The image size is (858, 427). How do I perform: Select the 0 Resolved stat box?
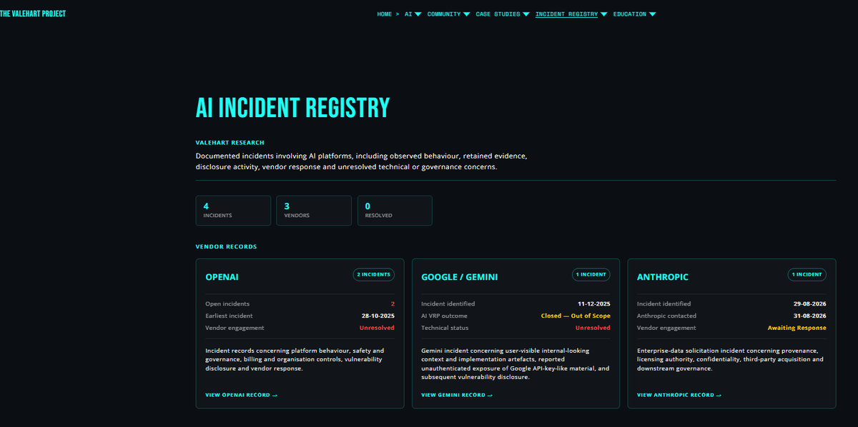[x=395, y=211]
